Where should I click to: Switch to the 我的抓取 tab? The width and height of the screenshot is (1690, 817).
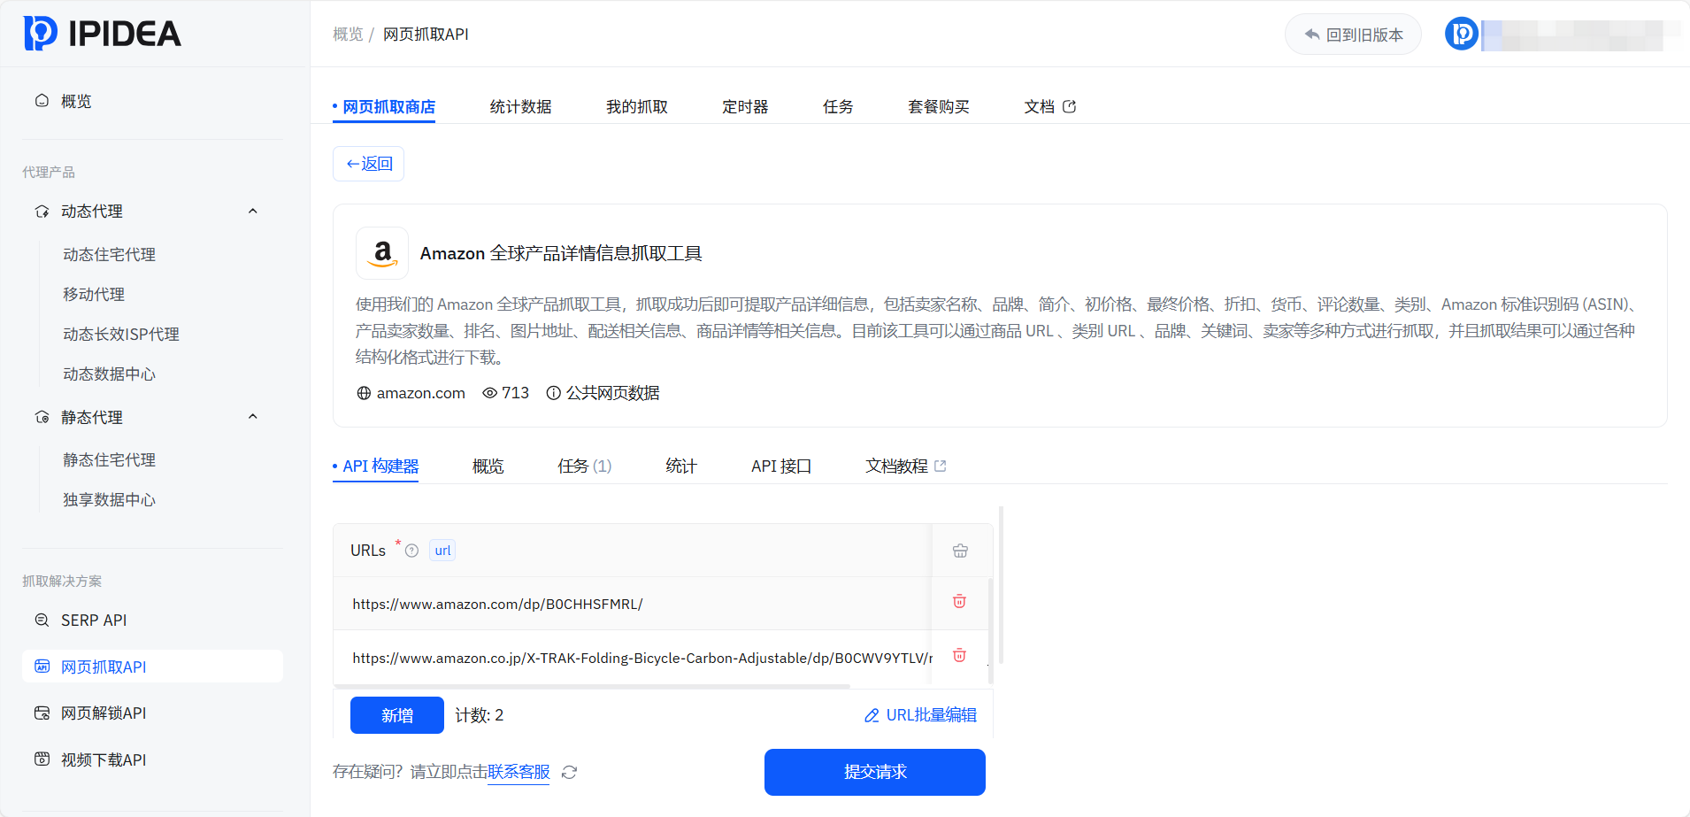click(x=637, y=107)
